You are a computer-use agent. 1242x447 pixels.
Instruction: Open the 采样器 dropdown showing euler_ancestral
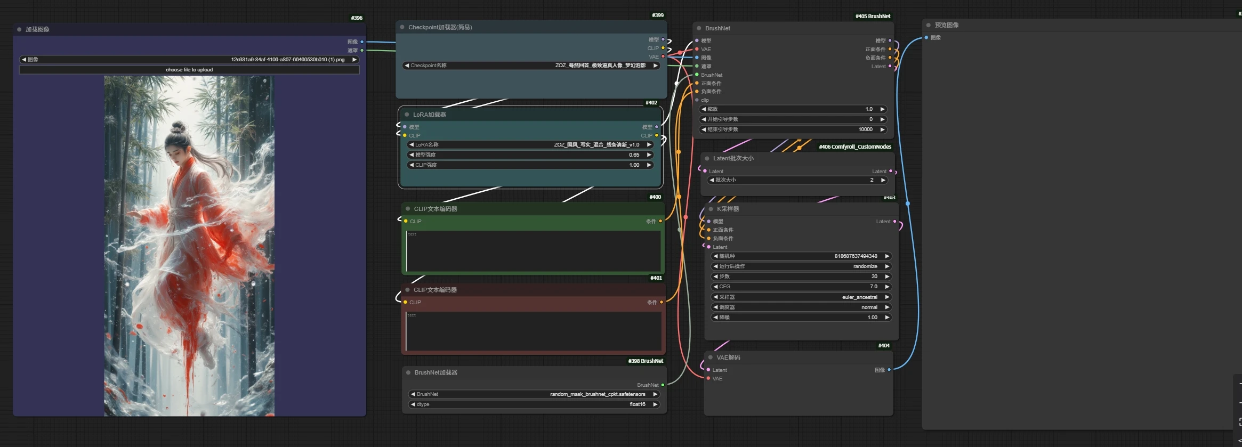click(801, 297)
